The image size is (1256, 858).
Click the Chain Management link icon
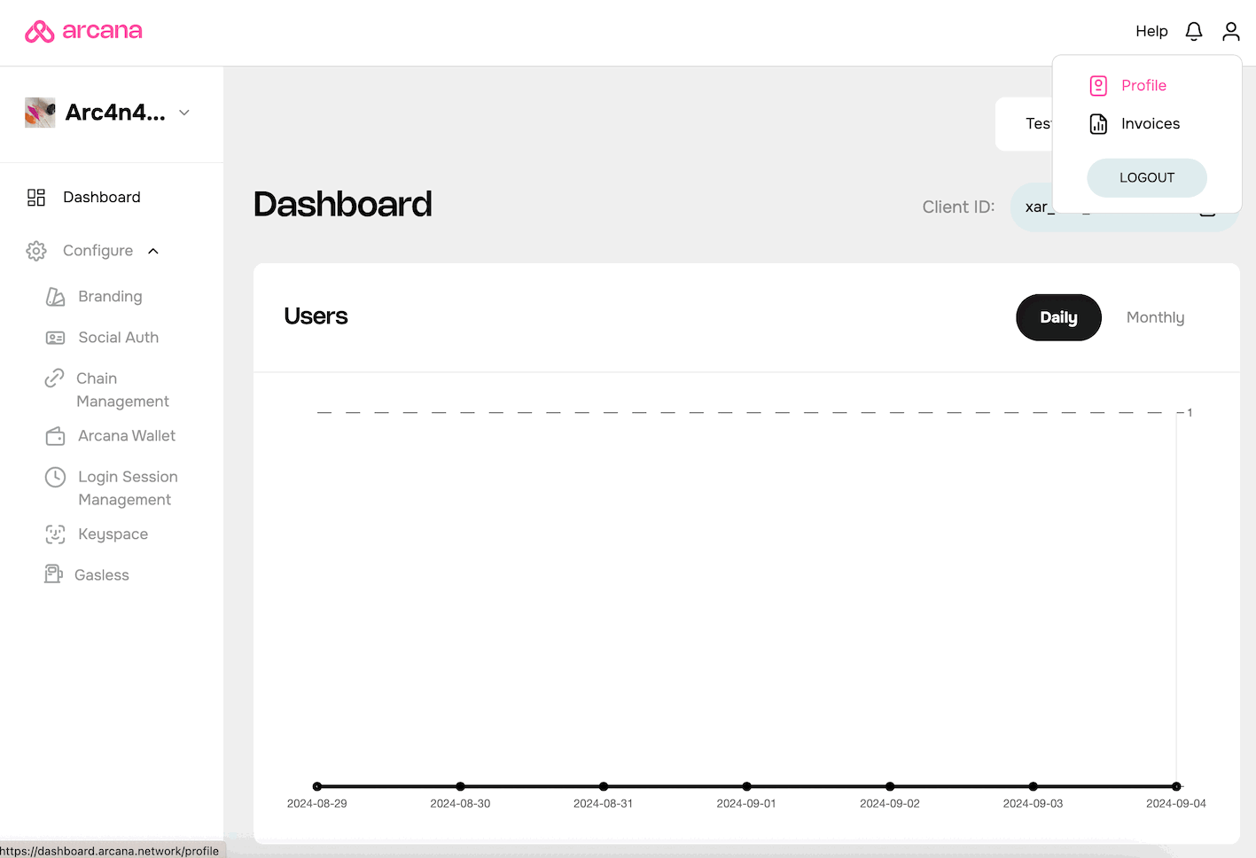click(x=55, y=378)
